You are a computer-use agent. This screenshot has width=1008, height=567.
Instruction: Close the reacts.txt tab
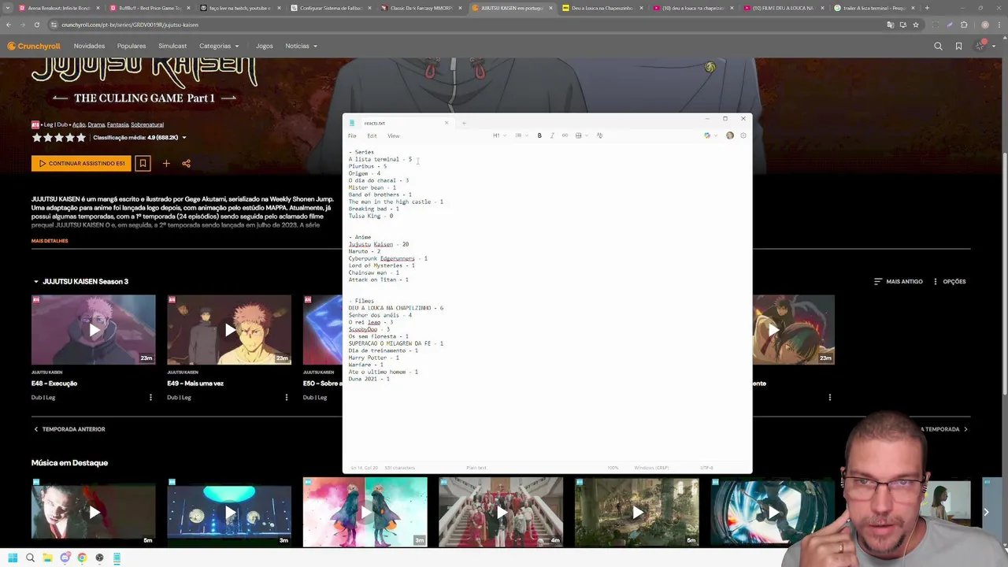pos(447,123)
